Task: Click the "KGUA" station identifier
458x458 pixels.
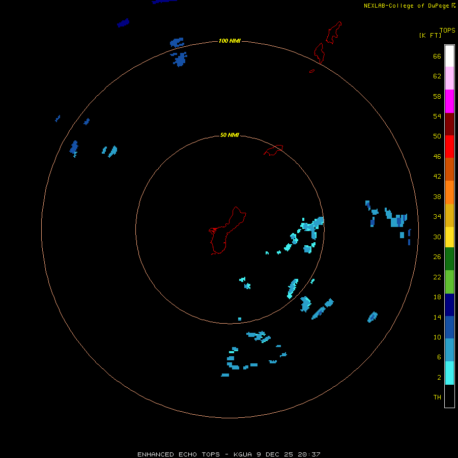Action: 242,454
